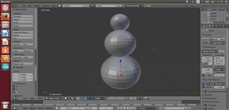Jump to the first frame in timeline

pos(118,108)
